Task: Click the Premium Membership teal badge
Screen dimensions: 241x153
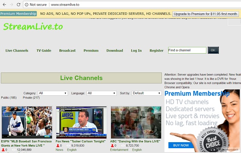Action: tap(18, 14)
